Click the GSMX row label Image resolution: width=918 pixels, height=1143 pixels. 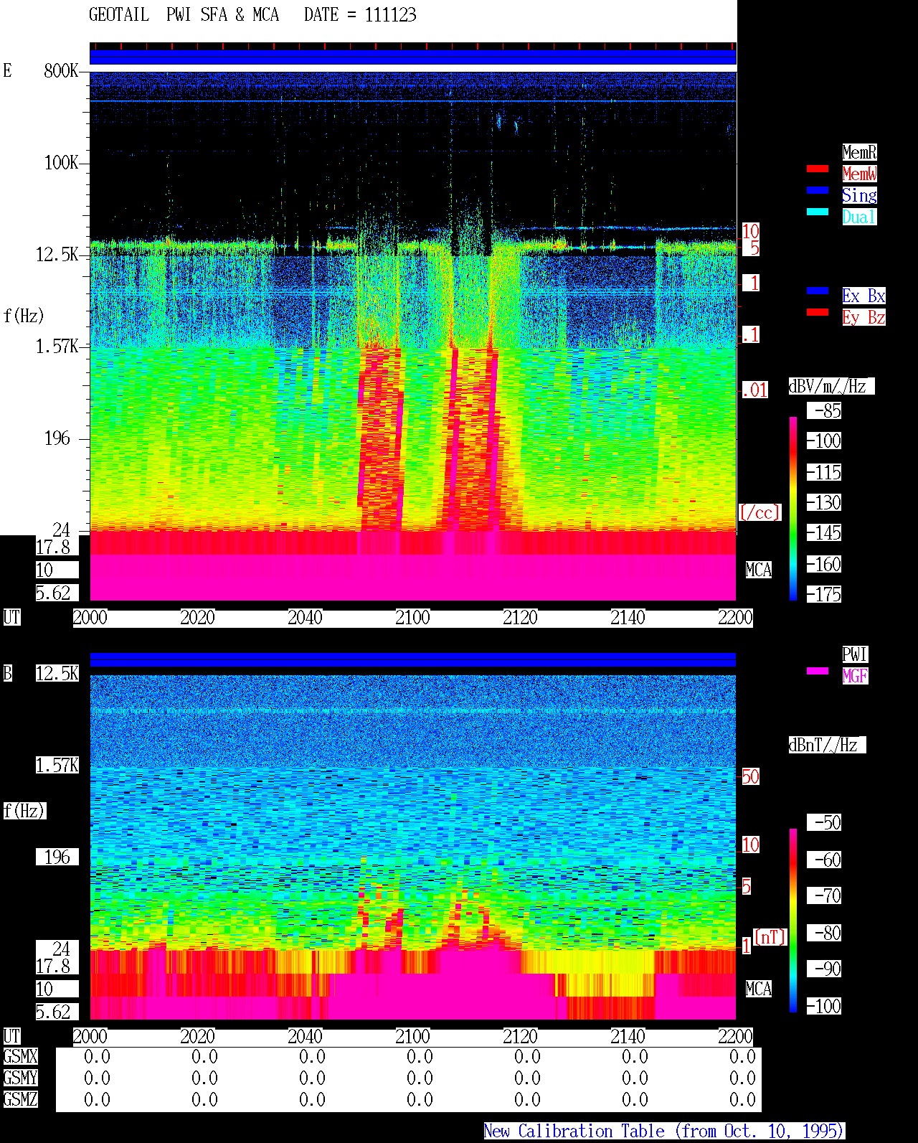point(20,1057)
